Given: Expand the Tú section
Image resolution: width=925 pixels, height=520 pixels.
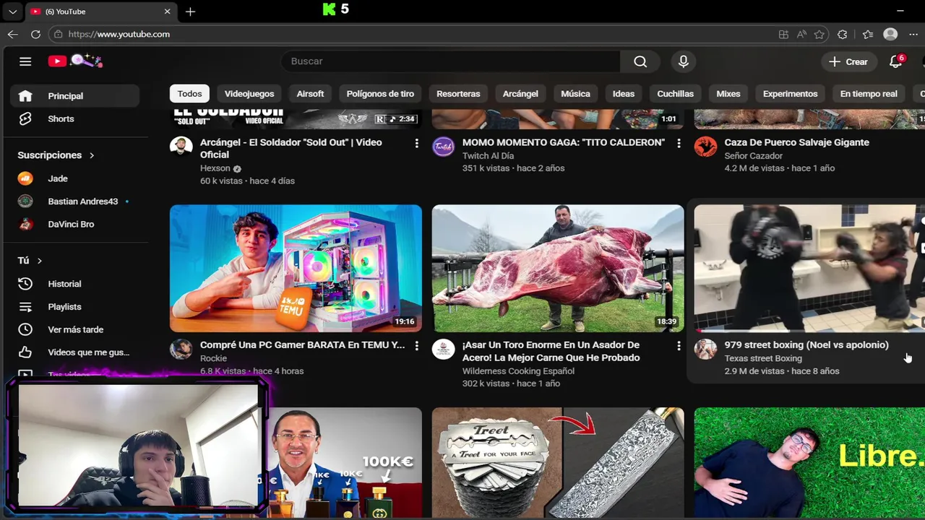Looking at the screenshot, I should [30, 260].
